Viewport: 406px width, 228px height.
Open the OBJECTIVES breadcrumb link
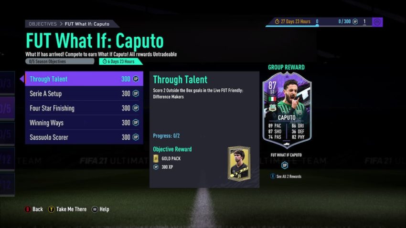point(43,24)
